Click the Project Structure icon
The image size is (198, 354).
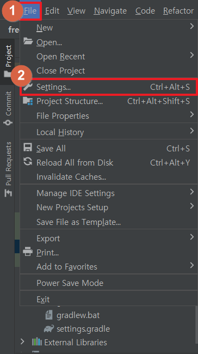pyautogui.click(x=28, y=101)
